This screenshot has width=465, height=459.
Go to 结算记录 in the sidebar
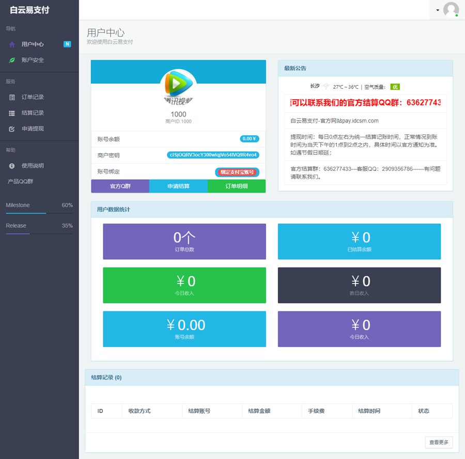pyautogui.click(x=39, y=113)
